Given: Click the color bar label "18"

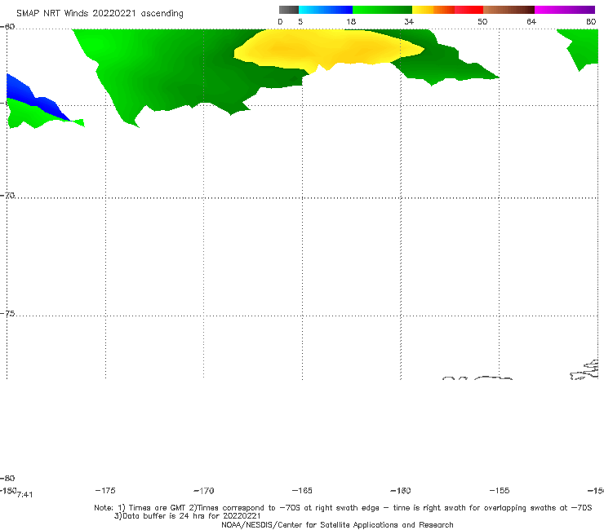Looking at the screenshot, I should tap(351, 21).
